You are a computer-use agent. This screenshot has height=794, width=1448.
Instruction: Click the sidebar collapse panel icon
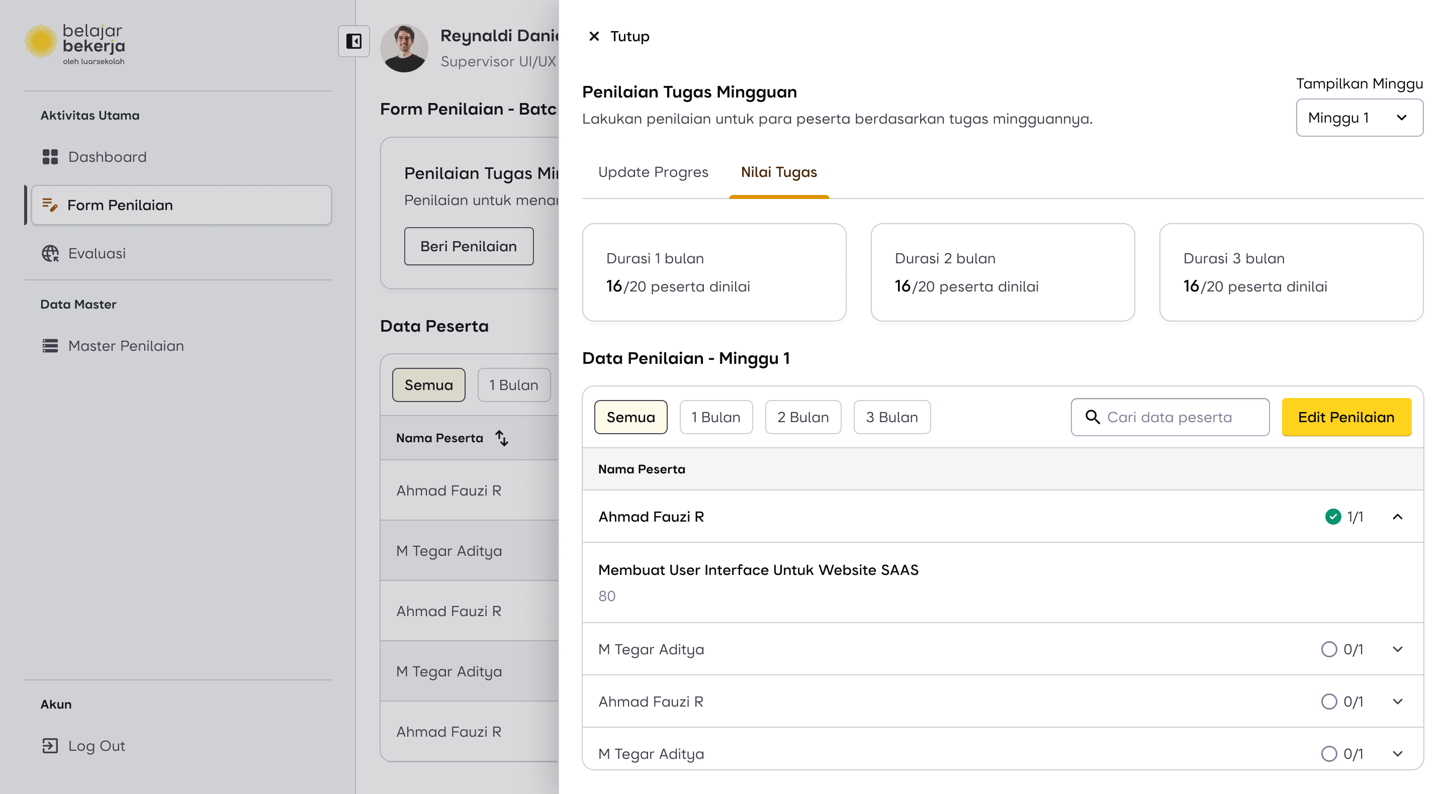tap(353, 41)
